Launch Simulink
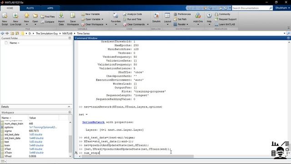The width and height of the screenshot is (291, 164). click(x=156, y=18)
